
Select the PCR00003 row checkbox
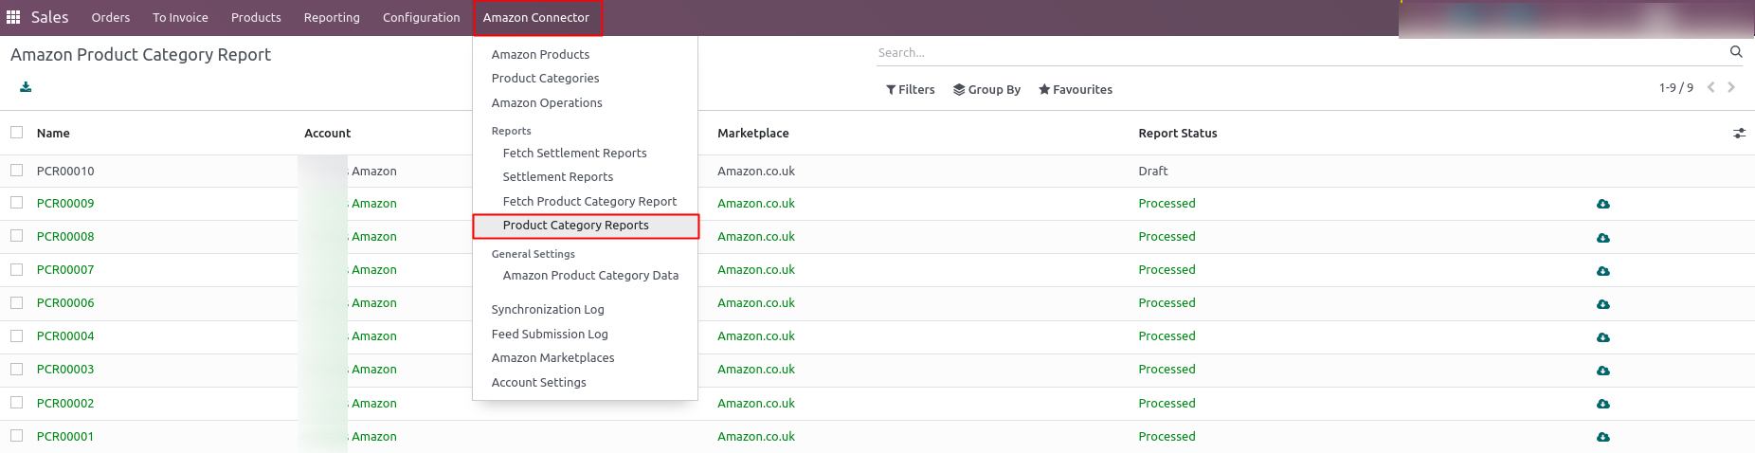[x=16, y=369]
